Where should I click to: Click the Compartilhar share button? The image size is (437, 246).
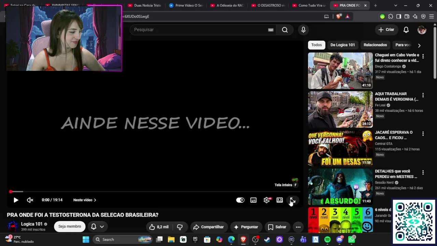click(x=208, y=227)
